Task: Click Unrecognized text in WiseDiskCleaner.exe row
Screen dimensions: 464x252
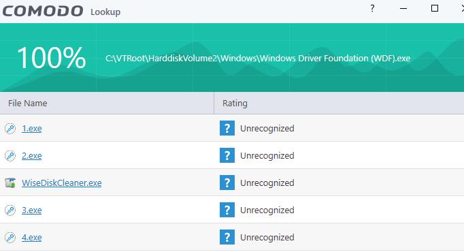Action: point(267,183)
